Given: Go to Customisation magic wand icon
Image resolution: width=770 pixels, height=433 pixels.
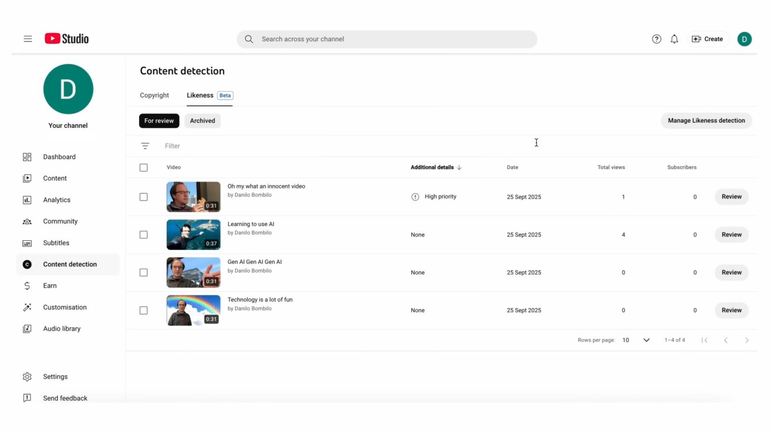Looking at the screenshot, I should click(27, 307).
